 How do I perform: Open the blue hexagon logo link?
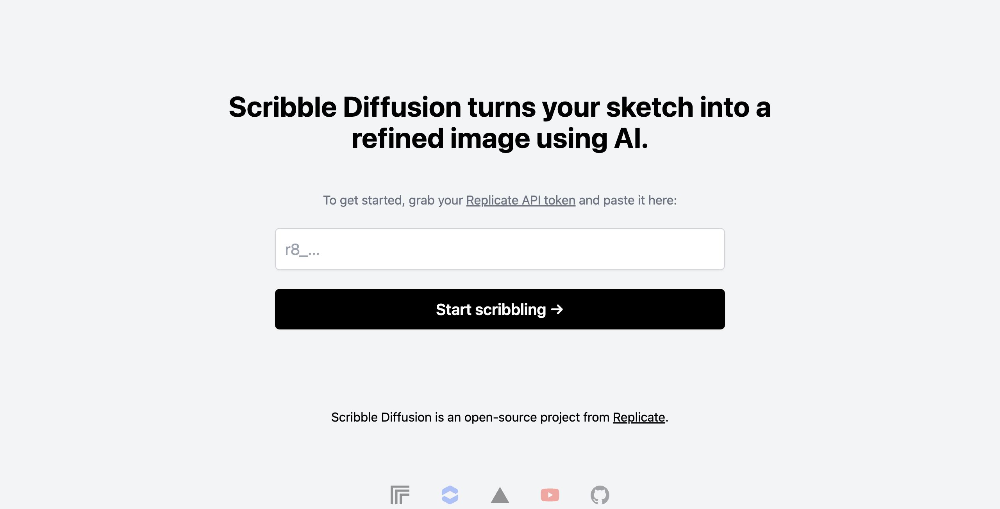coord(450,495)
